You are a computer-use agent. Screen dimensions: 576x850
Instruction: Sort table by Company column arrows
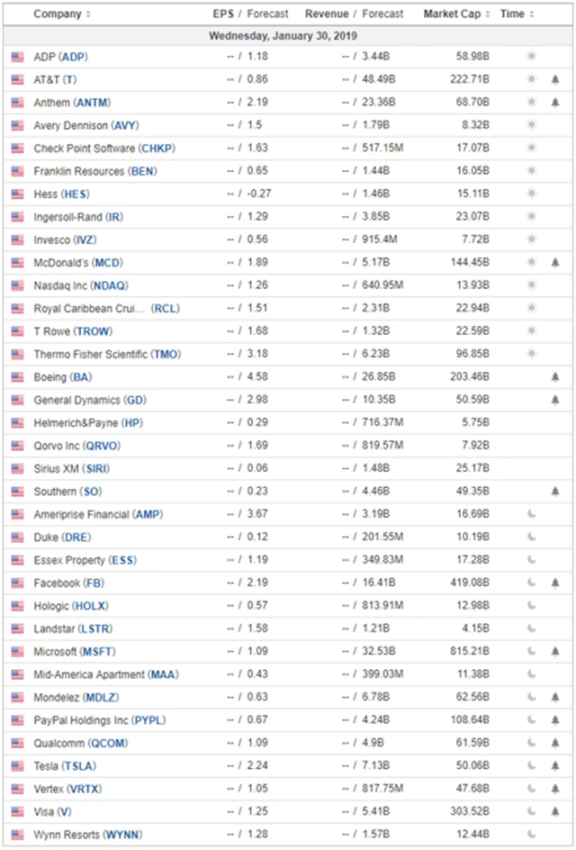pos(88,14)
